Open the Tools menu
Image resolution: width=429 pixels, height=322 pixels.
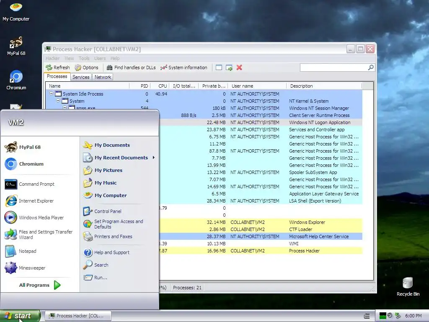coord(84,58)
